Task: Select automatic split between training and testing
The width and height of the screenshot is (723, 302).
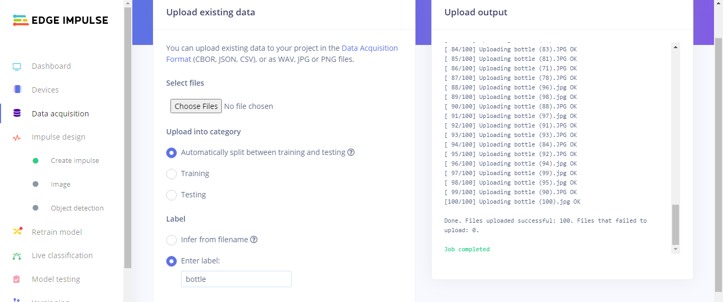Action: (x=171, y=153)
